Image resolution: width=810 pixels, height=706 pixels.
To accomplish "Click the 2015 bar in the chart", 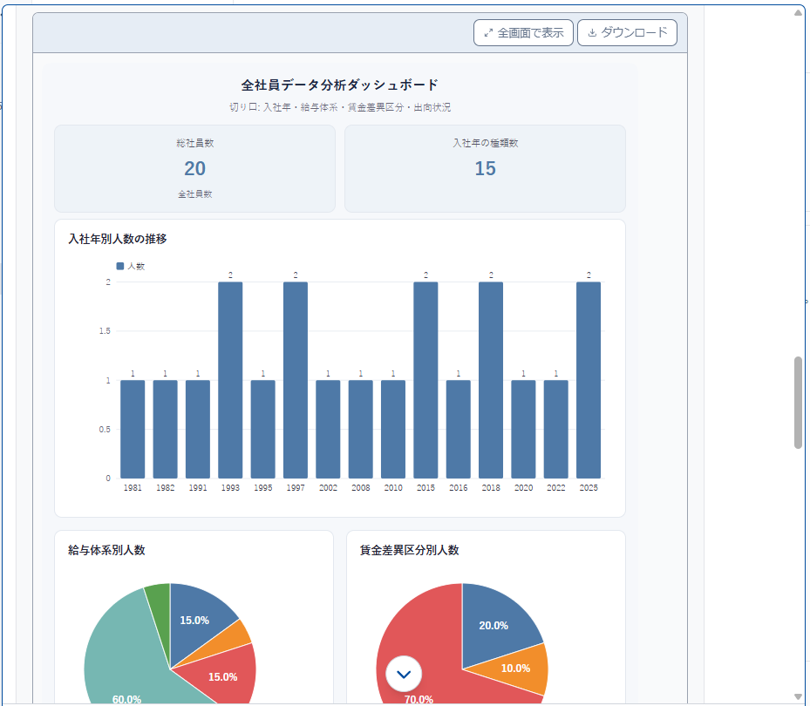I will pyautogui.click(x=425, y=380).
